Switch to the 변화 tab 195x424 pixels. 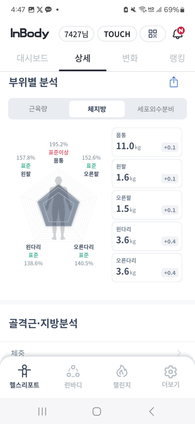130,58
